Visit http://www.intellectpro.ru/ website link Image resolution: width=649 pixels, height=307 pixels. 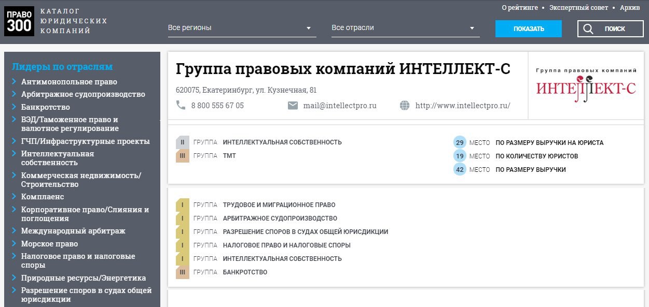click(x=463, y=106)
